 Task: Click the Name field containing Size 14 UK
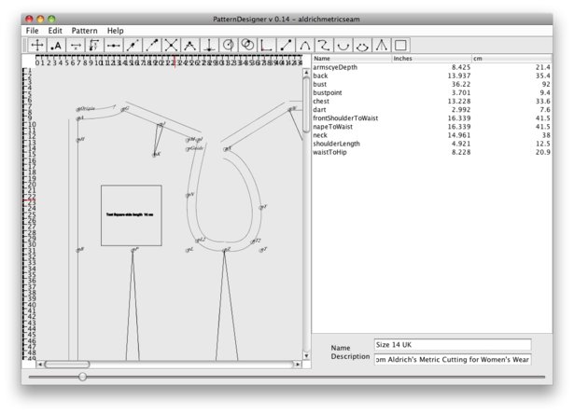[453, 344]
